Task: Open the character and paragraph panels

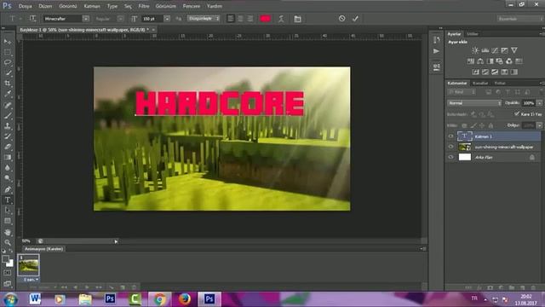Action: (297, 19)
